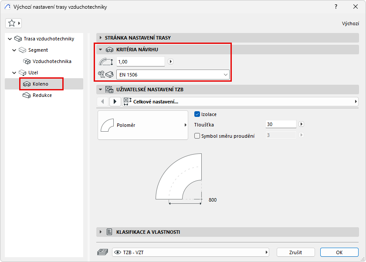Click the Kritéria návrhu header icon

(109, 50)
